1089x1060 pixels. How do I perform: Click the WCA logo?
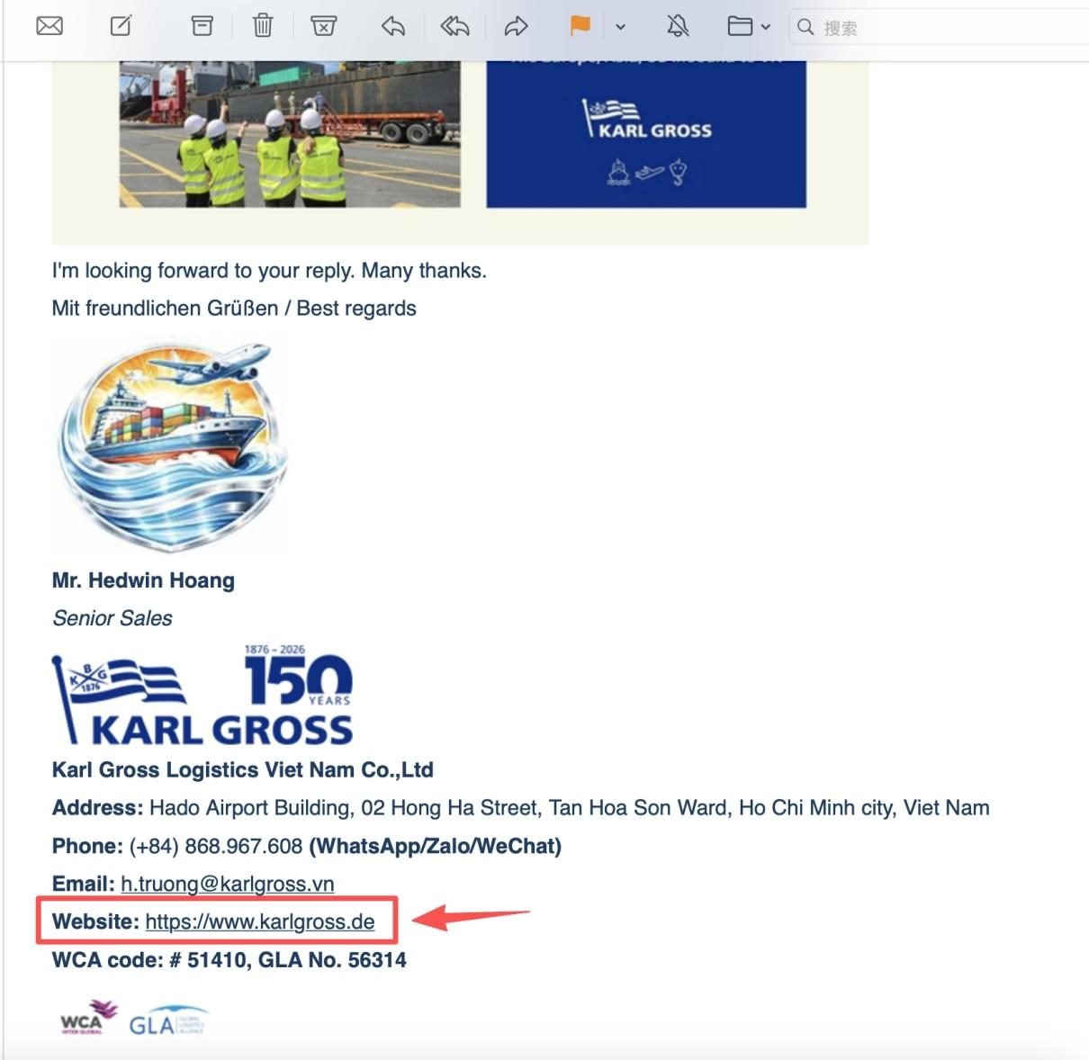tap(88, 1018)
